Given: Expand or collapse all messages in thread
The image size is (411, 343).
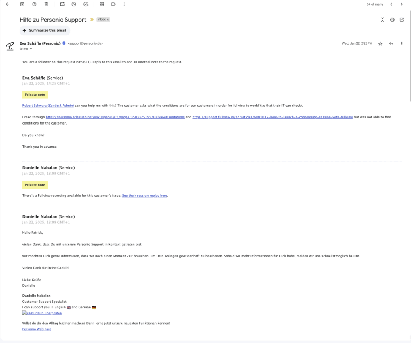Looking at the screenshot, I should click(x=382, y=20).
